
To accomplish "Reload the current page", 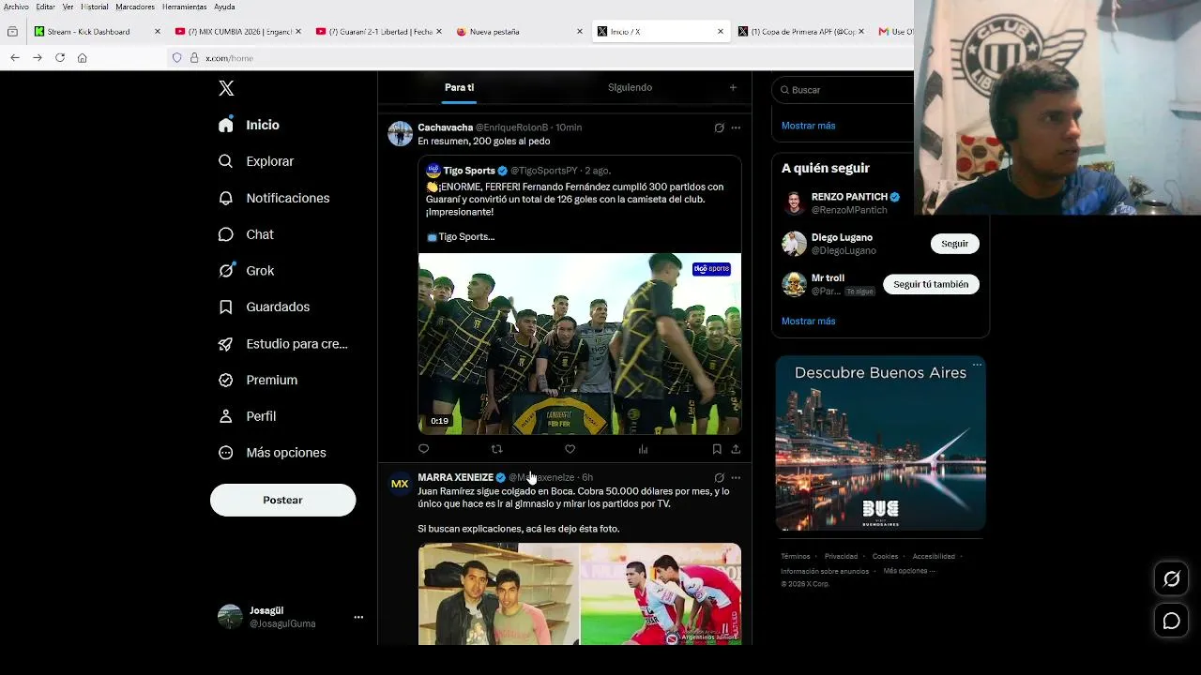I will coord(60,58).
